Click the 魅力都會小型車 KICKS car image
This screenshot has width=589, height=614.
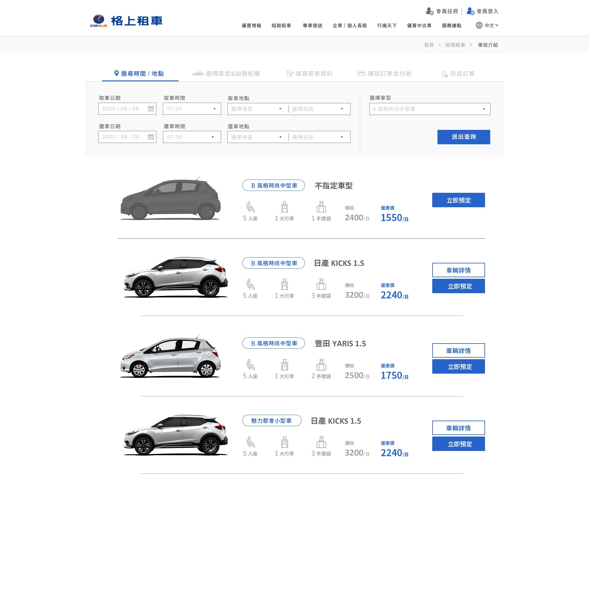pyautogui.click(x=176, y=435)
